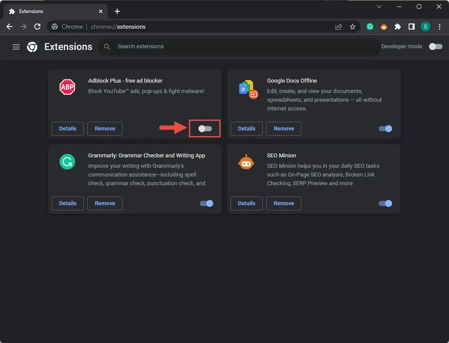This screenshot has width=449, height=343.
Task: Click the Extensions page heading
Action: [68, 47]
